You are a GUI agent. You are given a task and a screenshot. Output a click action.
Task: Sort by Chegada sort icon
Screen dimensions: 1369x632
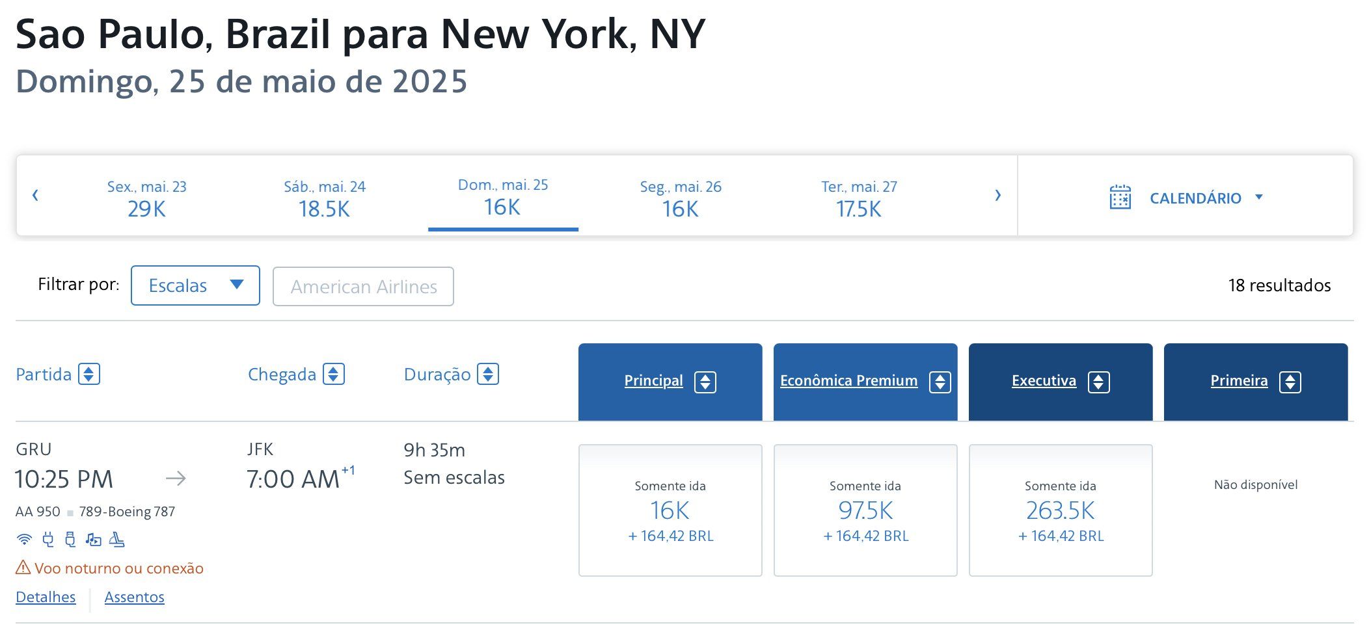point(334,375)
